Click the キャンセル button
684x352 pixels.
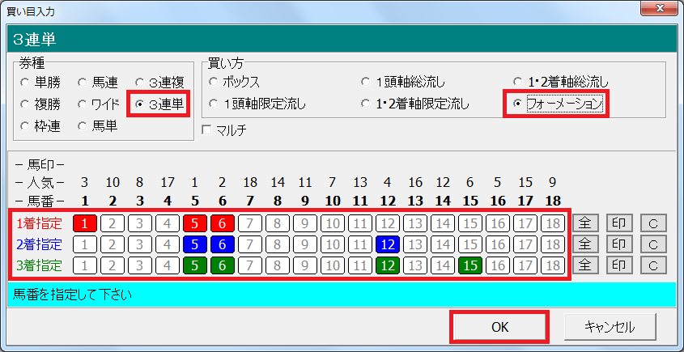[610, 327]
